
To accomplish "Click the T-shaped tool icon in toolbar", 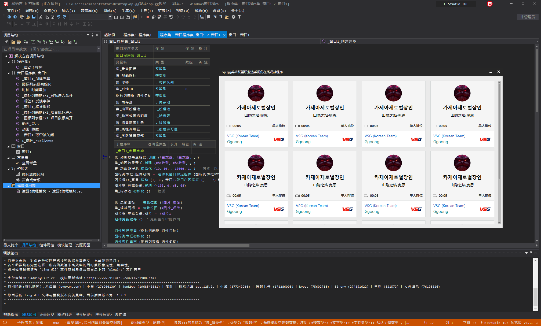I will [x=239, y=17].
